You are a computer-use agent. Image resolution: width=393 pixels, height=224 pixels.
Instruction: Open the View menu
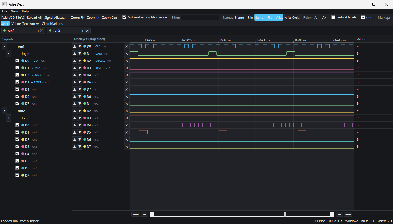click(x=15, y=11)
